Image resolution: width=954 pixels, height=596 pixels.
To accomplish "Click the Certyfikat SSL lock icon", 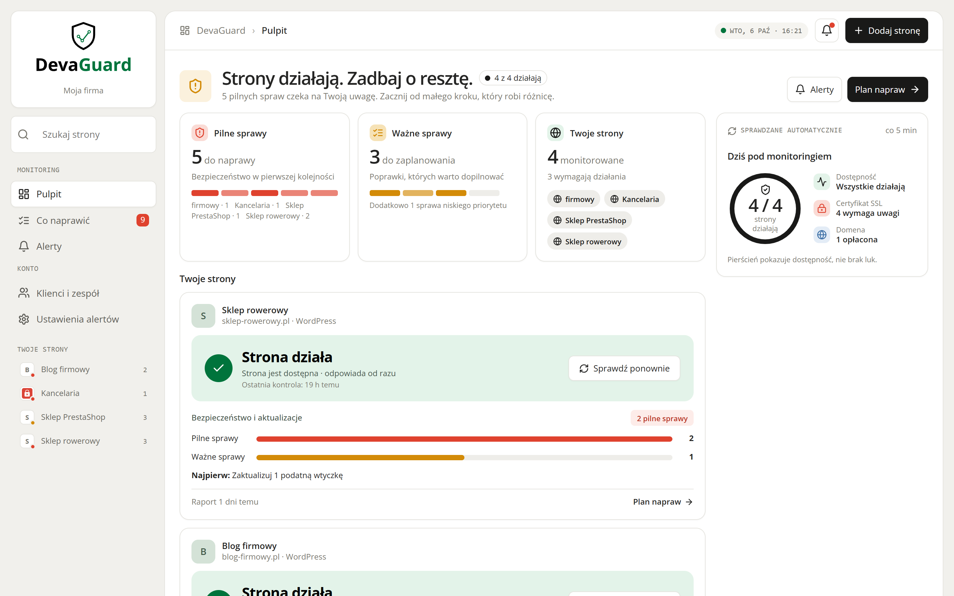I will coord(821,208).
